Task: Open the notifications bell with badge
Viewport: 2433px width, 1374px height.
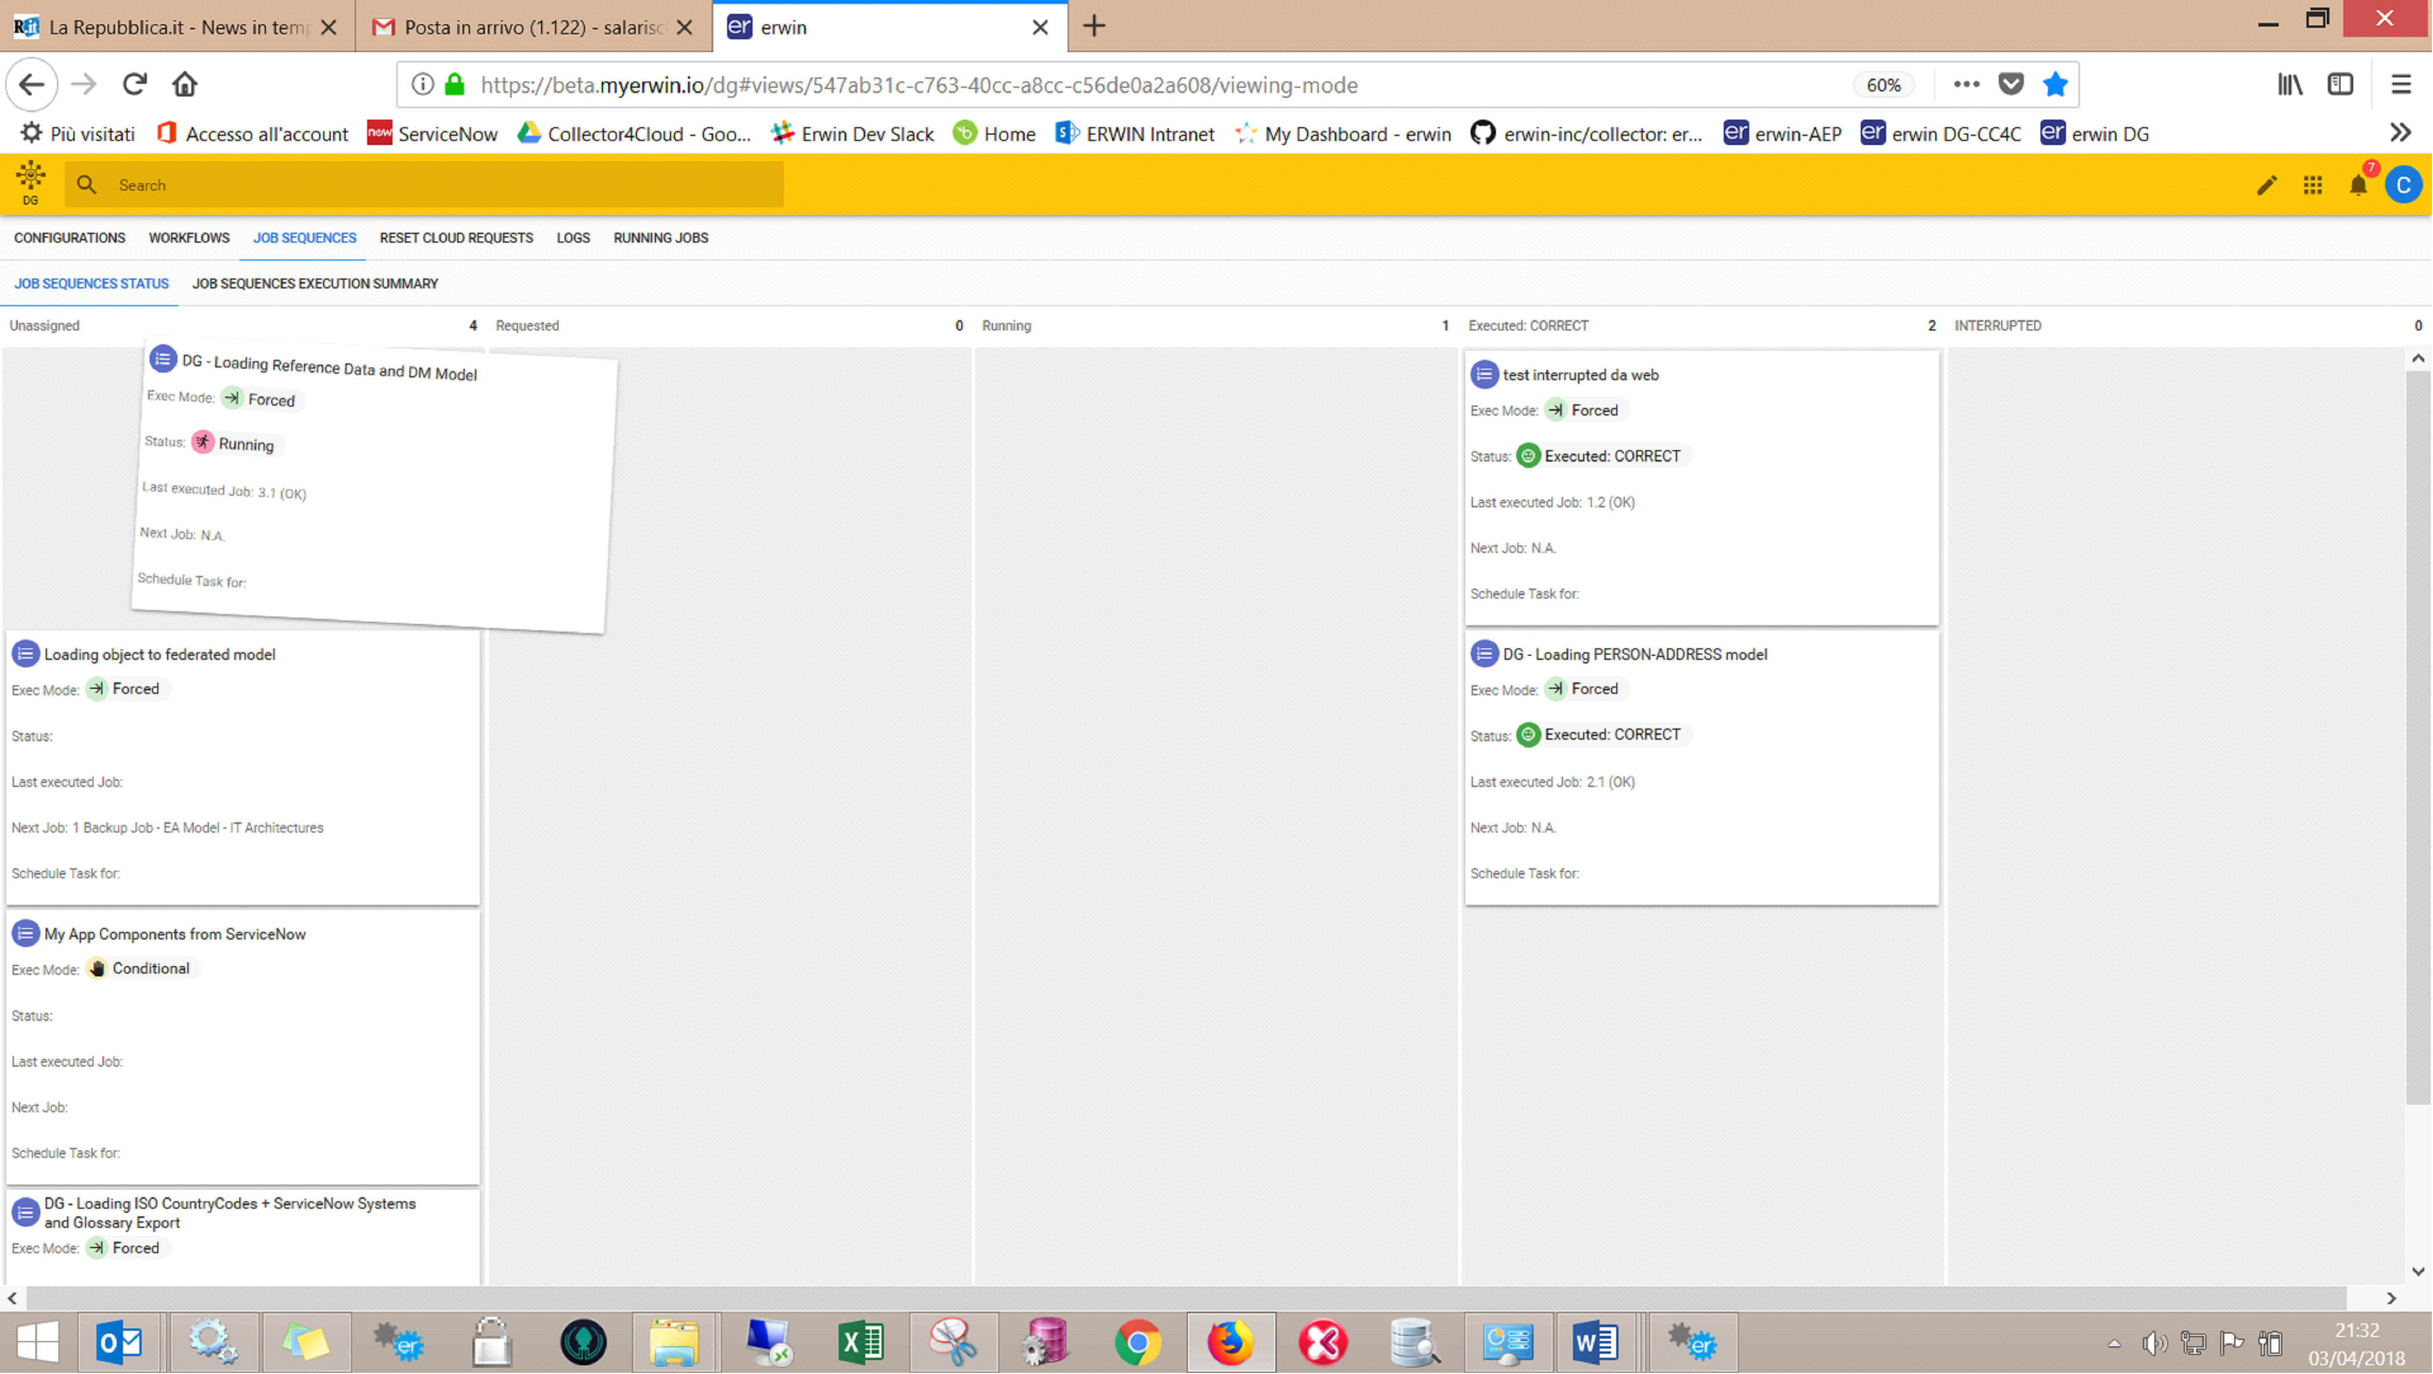Action: coord(2358,185)
